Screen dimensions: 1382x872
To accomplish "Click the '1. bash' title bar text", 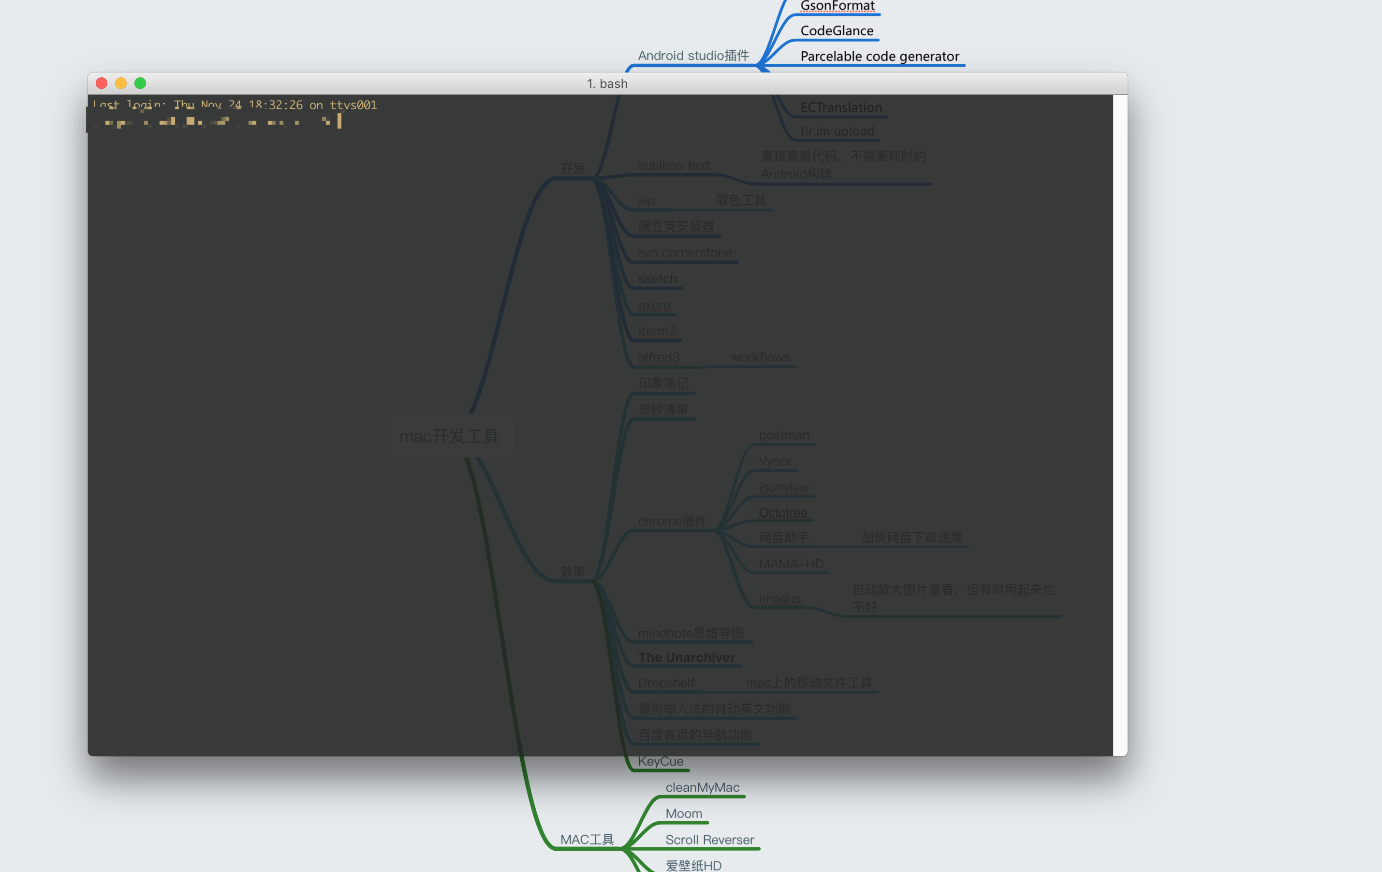I will (607, 84).
